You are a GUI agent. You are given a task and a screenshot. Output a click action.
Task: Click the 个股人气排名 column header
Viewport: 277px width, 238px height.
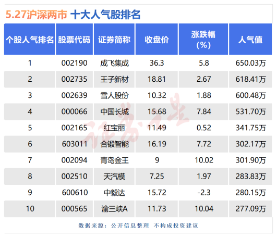(x=30, y=39)
